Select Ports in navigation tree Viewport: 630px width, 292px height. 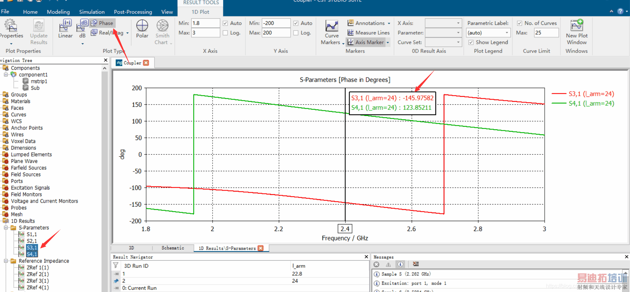tap(17, 181)
